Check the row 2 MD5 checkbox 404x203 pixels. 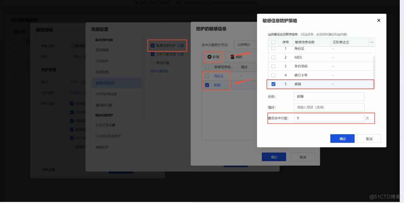[273, 57]
